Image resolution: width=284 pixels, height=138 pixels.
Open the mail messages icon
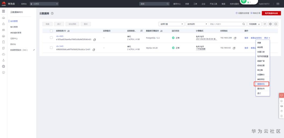point(278,4)
